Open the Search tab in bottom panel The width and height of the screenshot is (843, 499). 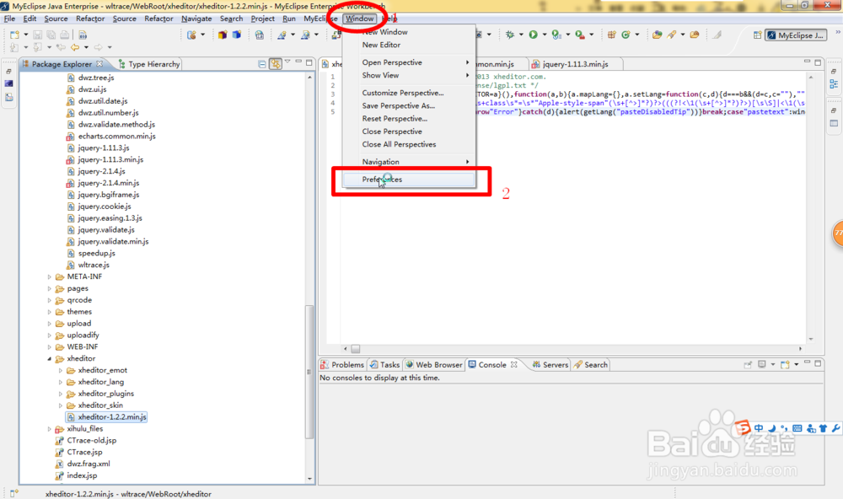pyautogui.click(x=591, y=365)
